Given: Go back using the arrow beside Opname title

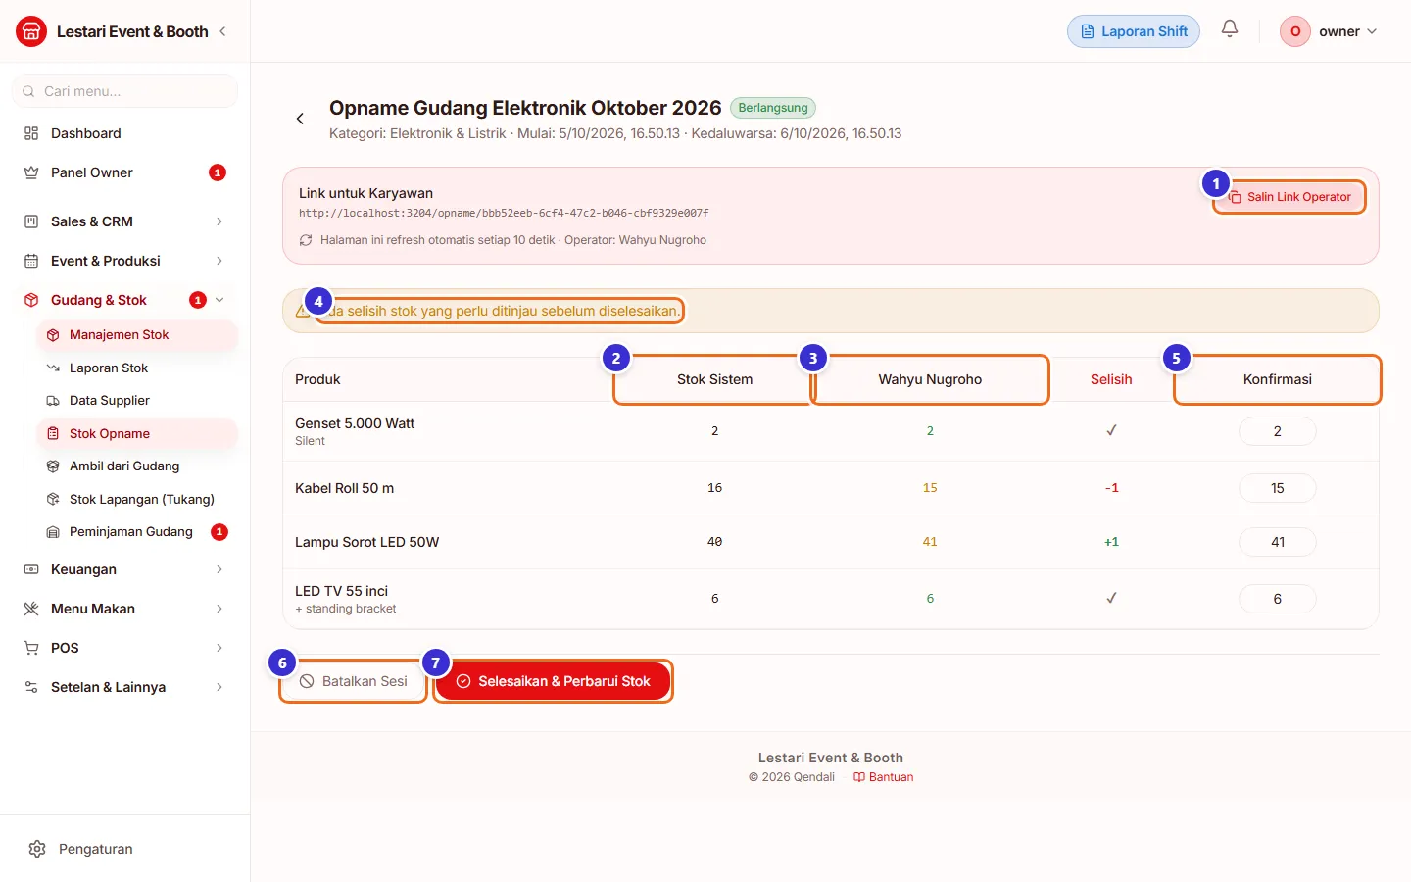Looking at the screenshot, I should point(300,119).
